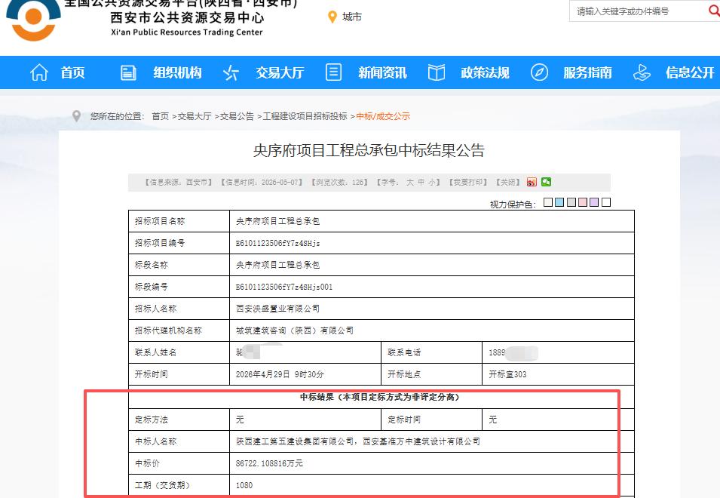Open the 交易大厅 menu item
The width and height of the screenshot is (720, 498).
(280, 72)
